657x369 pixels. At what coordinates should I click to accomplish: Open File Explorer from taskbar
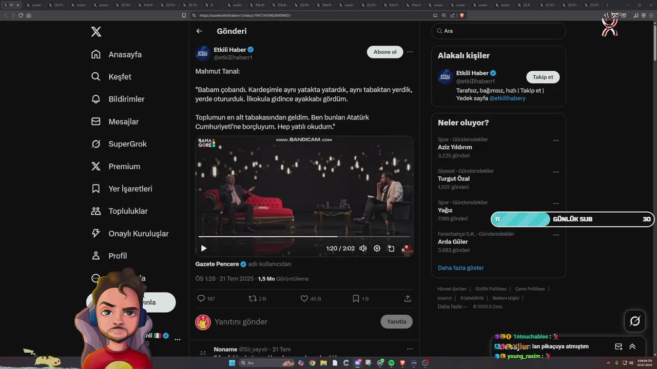point(323,363)
